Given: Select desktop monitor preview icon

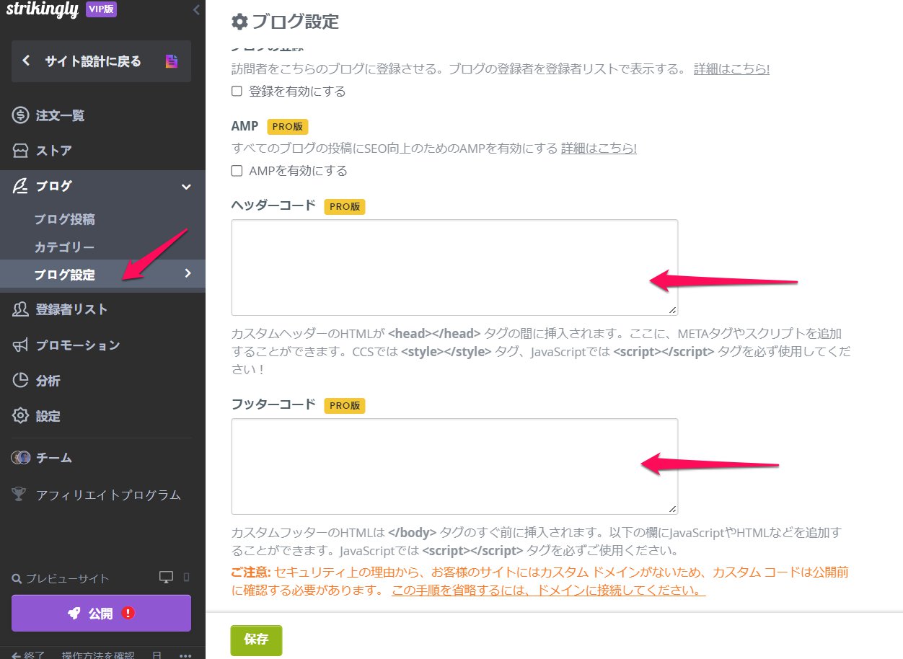Looking at the screenshot, I should (167, 578).
